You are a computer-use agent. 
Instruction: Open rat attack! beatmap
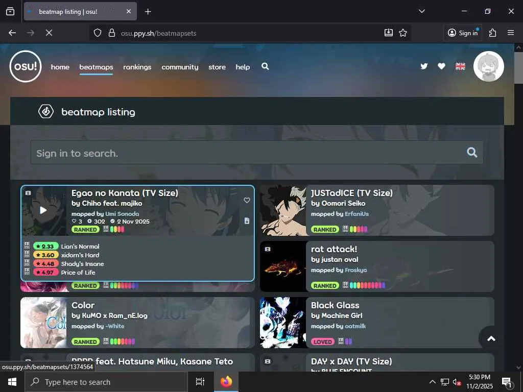coord(334,249)
